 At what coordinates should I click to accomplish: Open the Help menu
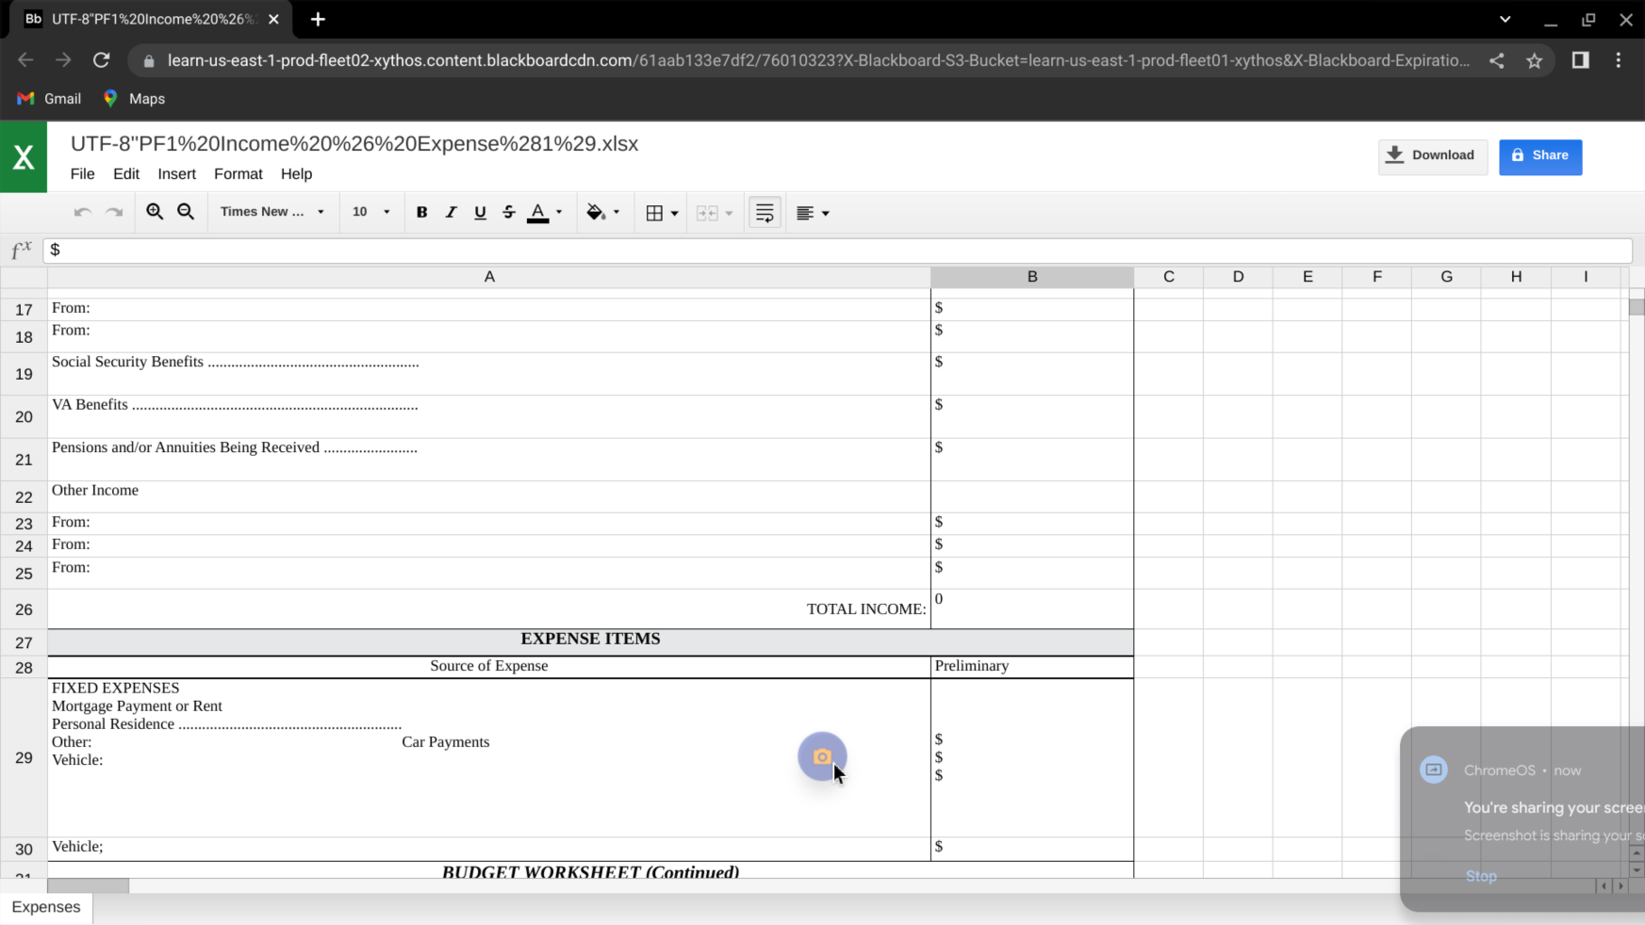tap(296, 174)
